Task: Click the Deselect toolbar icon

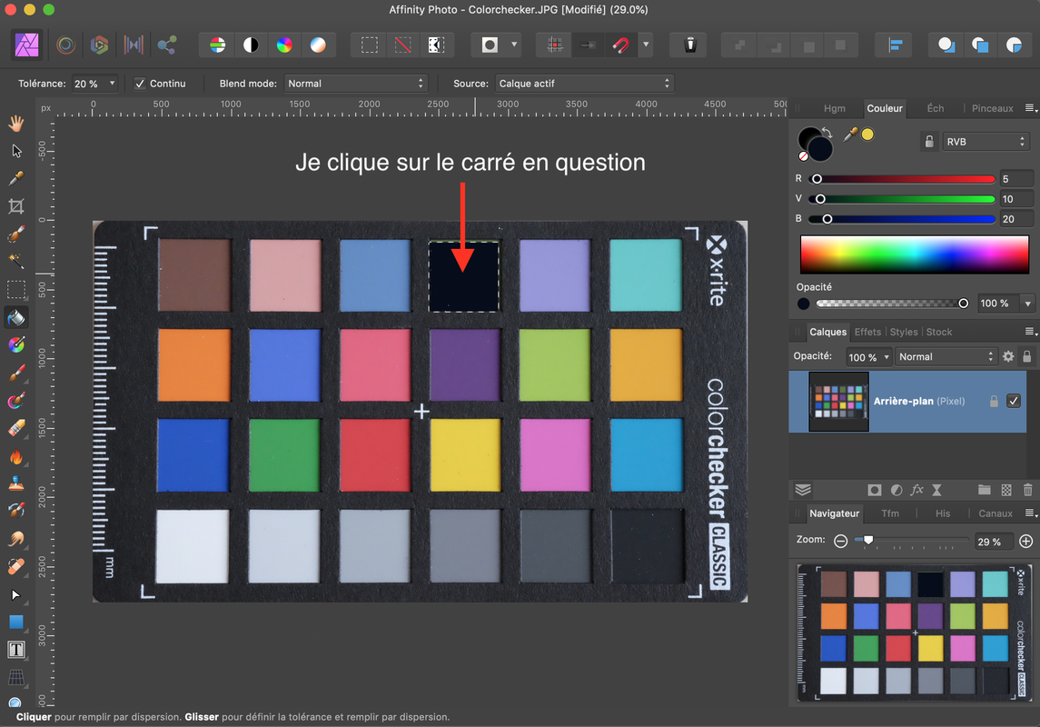Action: pos(402,45)
